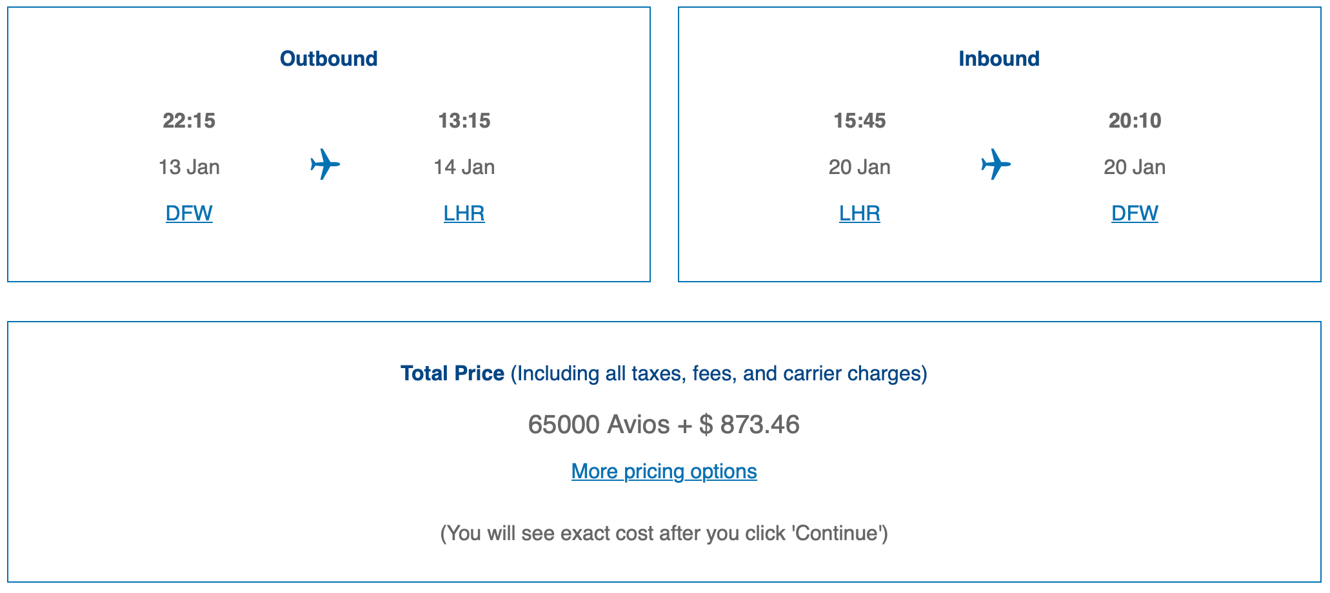
Task: Click the Outbound panel header
Action: [328, 58]
